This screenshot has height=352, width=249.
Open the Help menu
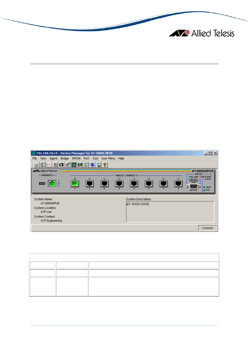tap(121, 158)
